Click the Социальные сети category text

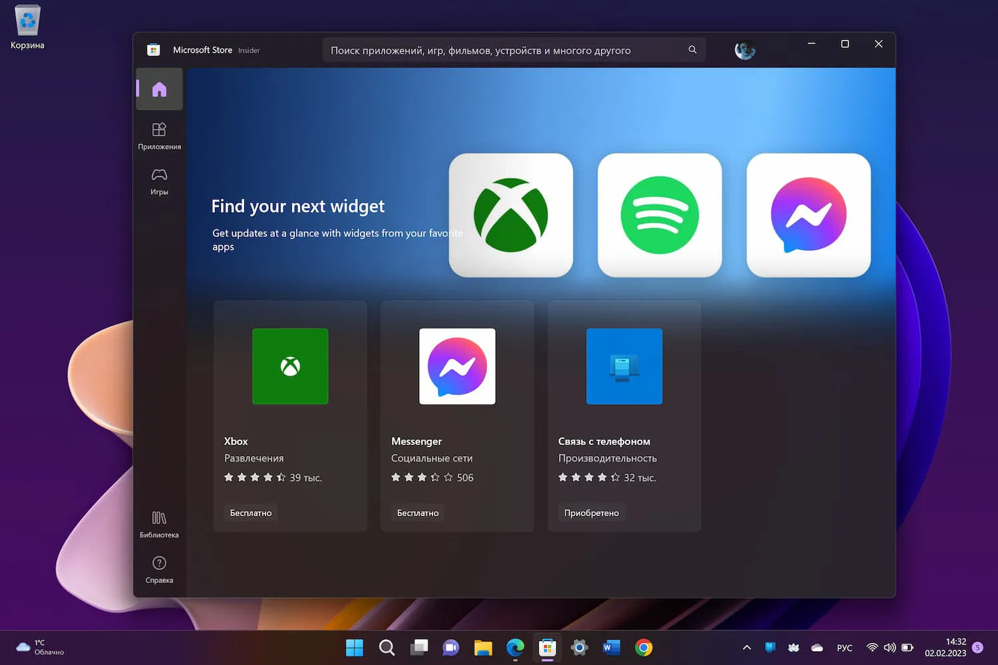pyautogui.click(x=432, y=458)
